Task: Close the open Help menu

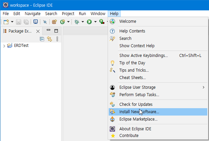Action: tap(114, 14)
